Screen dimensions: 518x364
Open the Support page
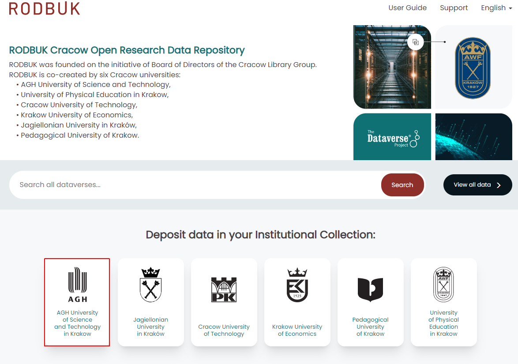(454, 8)
